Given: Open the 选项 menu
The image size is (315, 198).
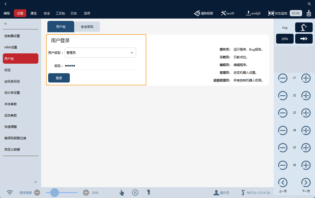Looking at the screenshot, I should pos(87,13).
